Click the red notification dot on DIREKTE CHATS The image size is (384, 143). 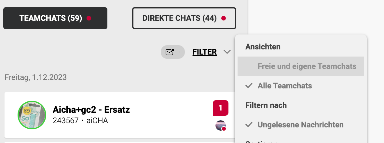coord(224,18)
